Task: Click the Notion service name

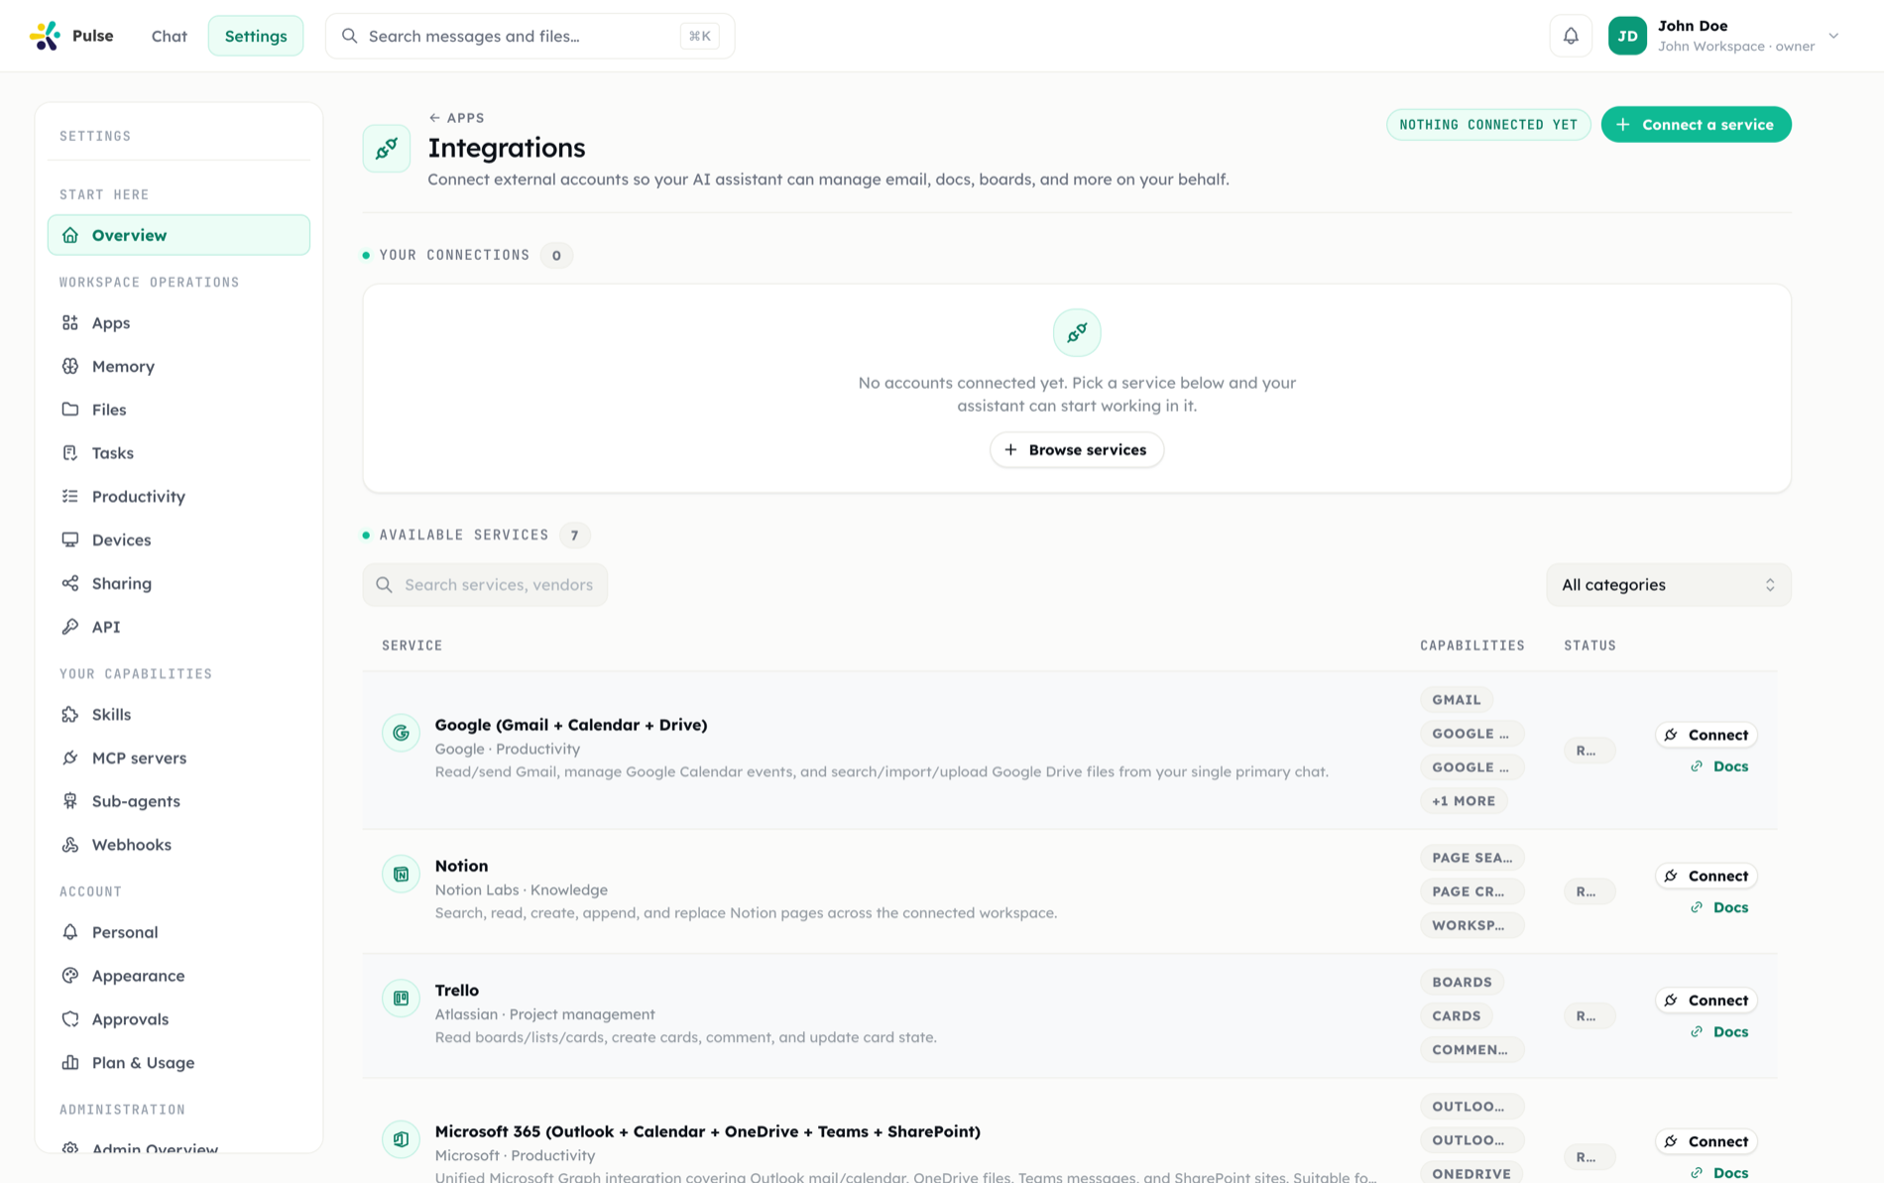Action: click(461, 866)
